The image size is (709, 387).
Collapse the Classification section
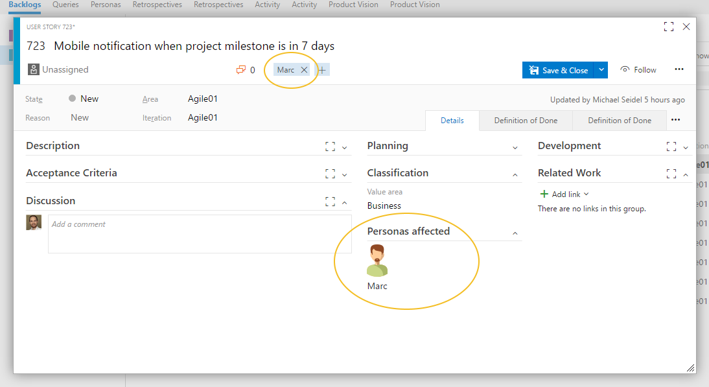(515, 173)
